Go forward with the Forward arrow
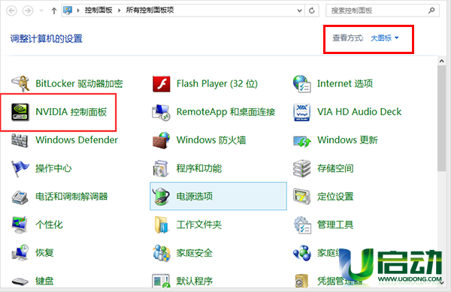 click(28, 11)
